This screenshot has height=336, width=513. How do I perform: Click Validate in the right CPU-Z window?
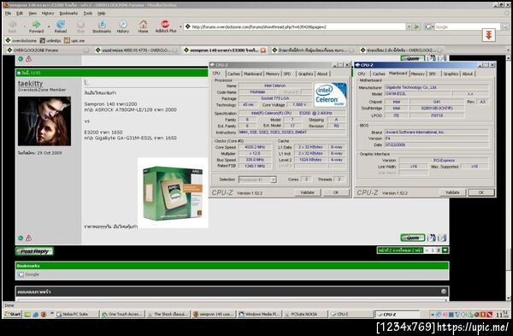coord(452,192)
